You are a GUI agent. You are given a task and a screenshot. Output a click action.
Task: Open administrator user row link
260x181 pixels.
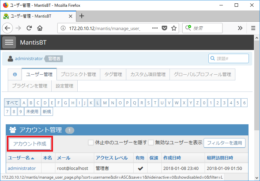tap(22, 168)
